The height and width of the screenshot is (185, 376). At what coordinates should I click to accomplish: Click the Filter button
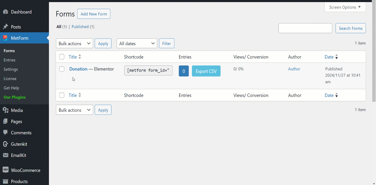[167, 43]
